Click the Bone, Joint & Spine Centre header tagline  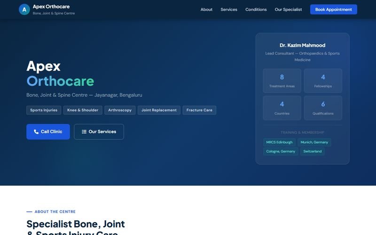(x=54, y=13)
